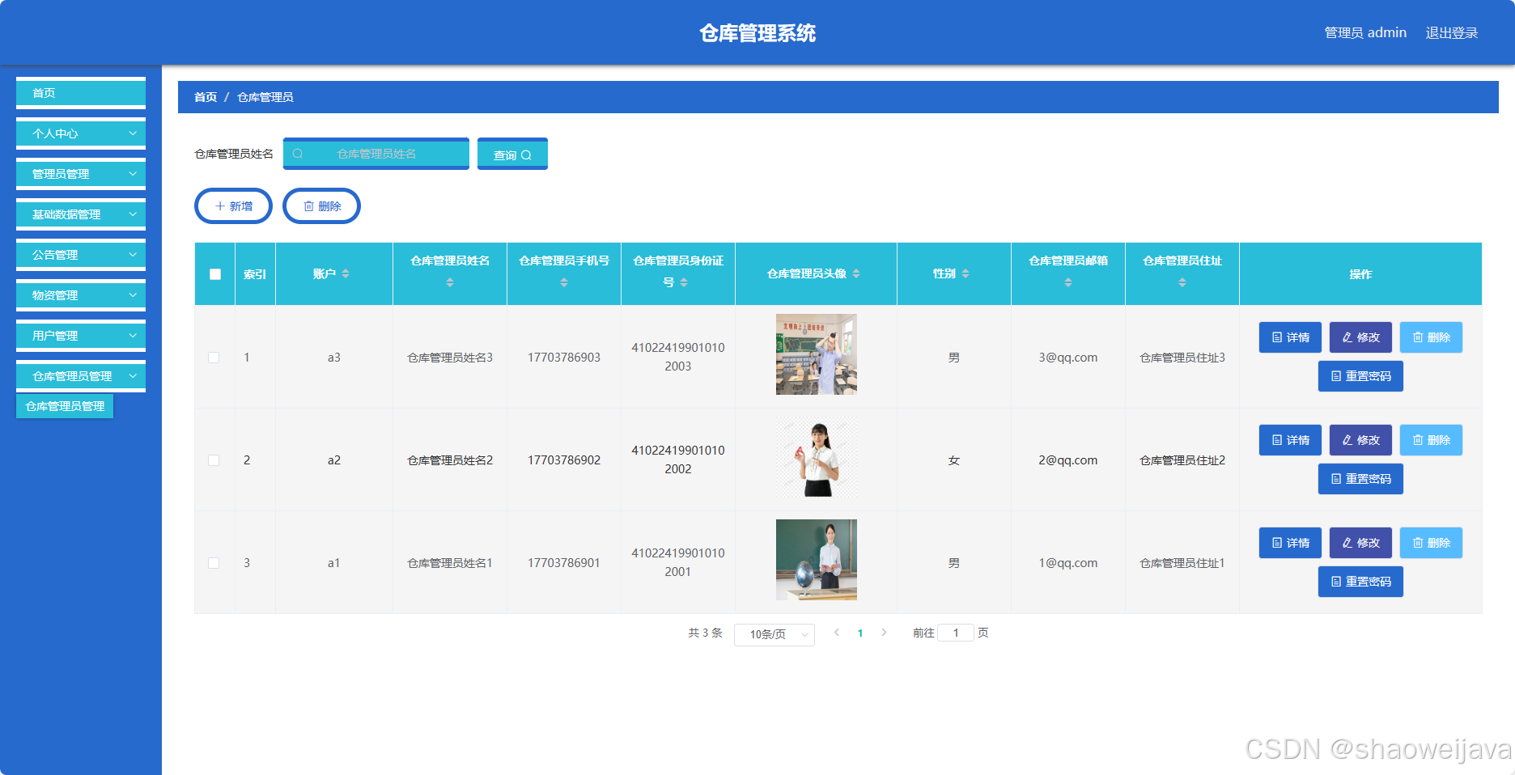This screenshot has width=1515, height=775.
Task: Click the sort arrows on the 性别 column
Action: (966, 273)
